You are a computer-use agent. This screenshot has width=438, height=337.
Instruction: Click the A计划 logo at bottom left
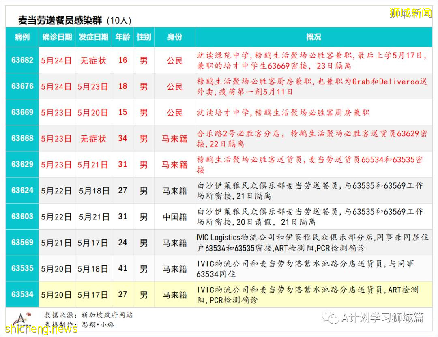pos(20,319)
